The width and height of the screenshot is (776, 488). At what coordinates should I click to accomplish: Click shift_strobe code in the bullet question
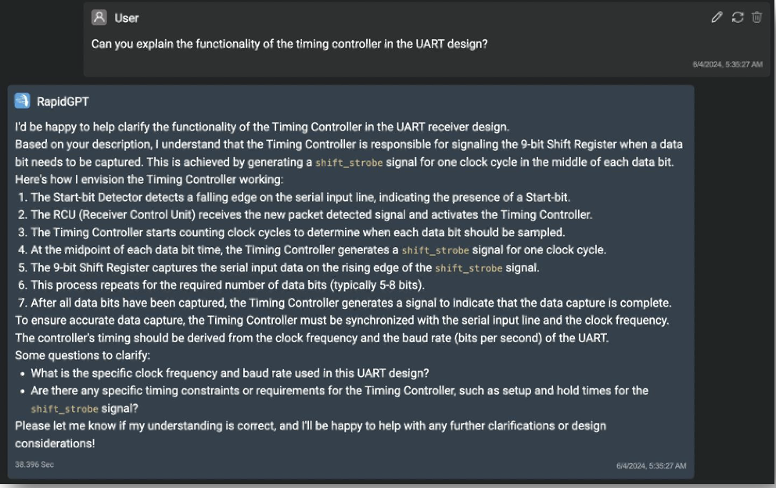point(64,409)
